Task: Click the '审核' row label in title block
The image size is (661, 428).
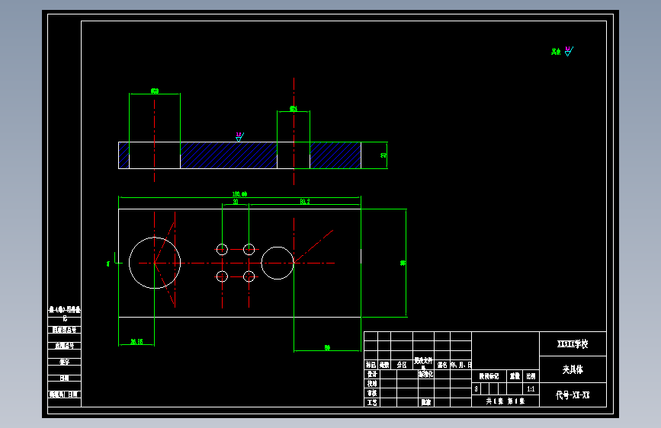Action: pyautogui.click(x=372, y=393)
